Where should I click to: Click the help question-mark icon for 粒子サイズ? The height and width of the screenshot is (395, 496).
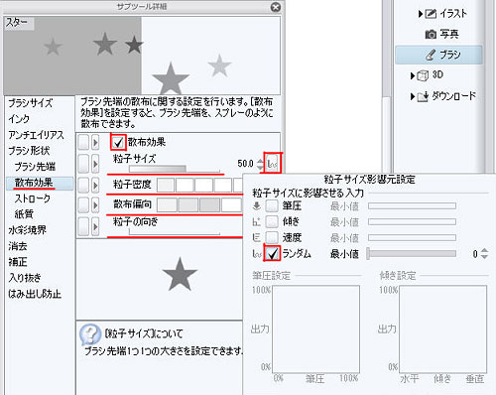[90, 333]
